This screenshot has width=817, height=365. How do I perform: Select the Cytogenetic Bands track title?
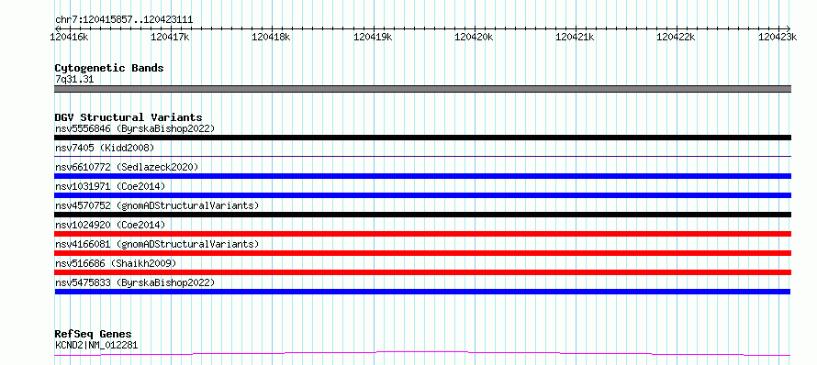pos(109,68)
